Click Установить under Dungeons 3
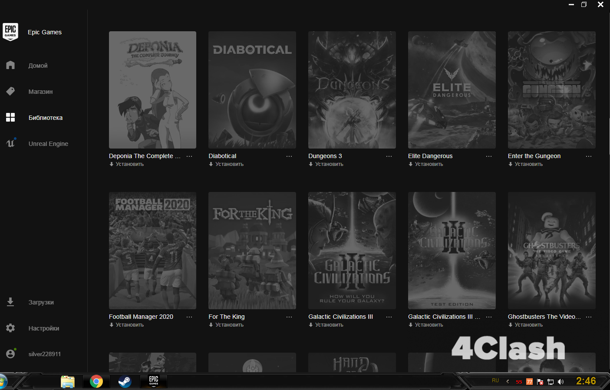Image resolution: width=610 pixels, height=390 pixels. 330,164
